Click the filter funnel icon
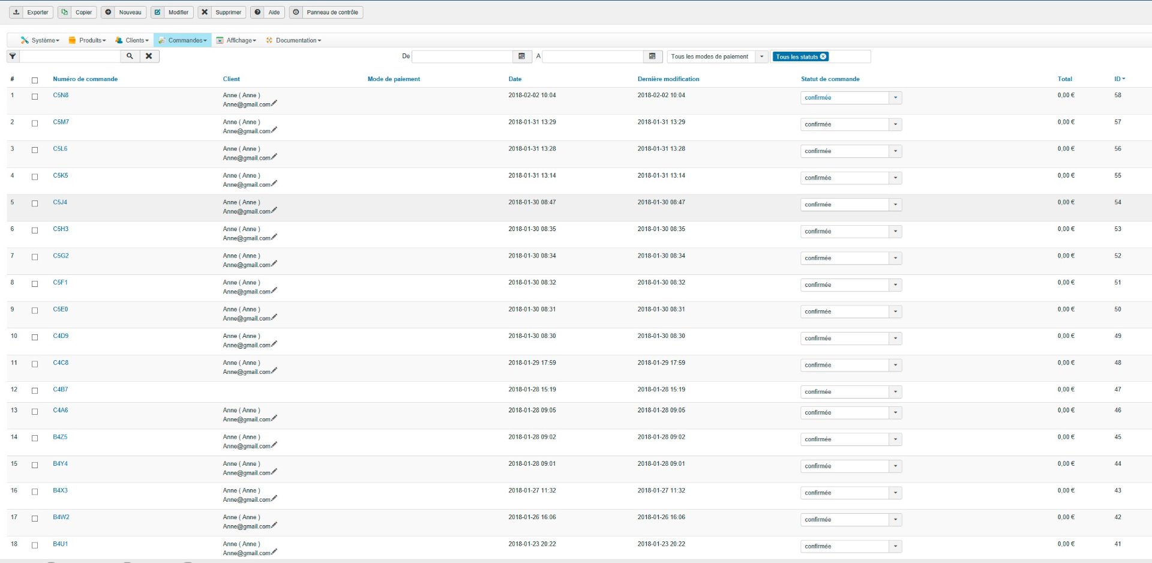This screenshot has width=1152, height=563. point(13,56)
